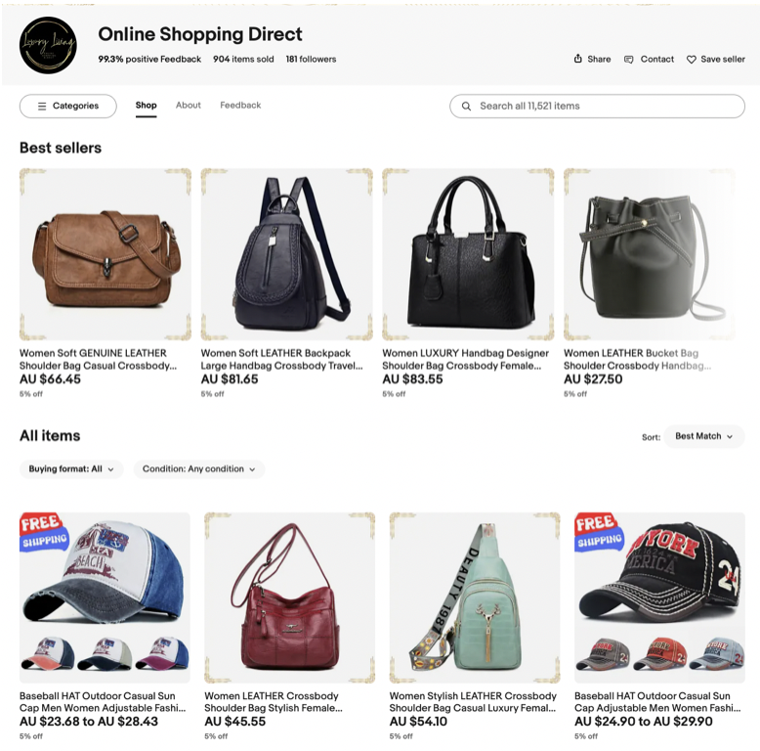
Task: Click the Contact message icon
Action: [x=629, y=60]
